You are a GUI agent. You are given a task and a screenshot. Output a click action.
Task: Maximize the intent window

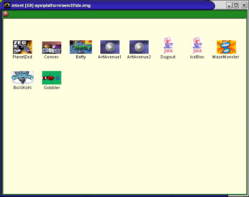coord(236,5)
